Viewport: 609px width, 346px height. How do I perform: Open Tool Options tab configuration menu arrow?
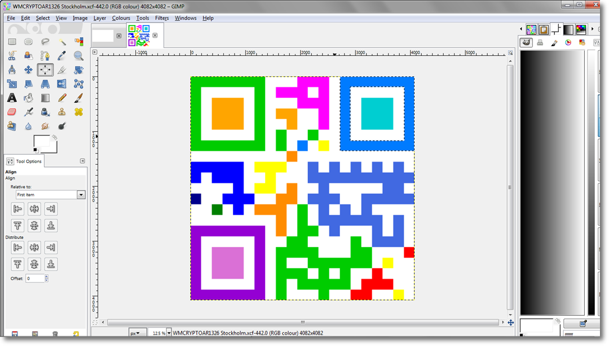pyautogui.click(x=82, y=161)
